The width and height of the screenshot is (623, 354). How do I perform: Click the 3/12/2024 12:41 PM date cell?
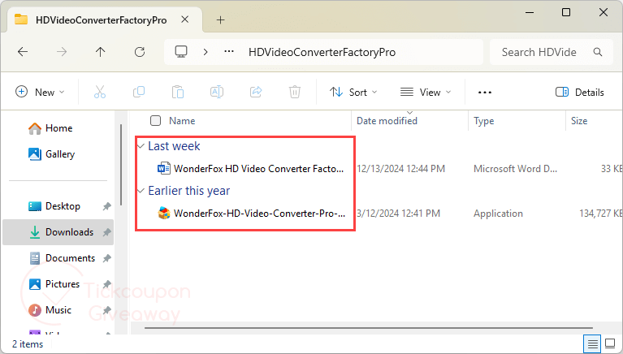(x=398, y=214)
